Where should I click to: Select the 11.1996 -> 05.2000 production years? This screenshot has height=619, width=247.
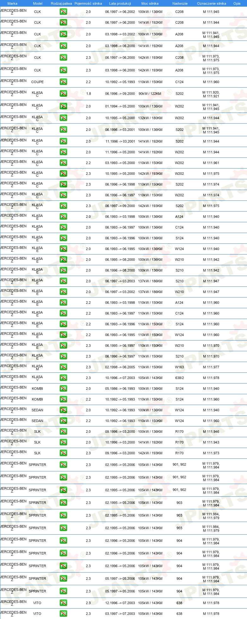pos(120,152)
